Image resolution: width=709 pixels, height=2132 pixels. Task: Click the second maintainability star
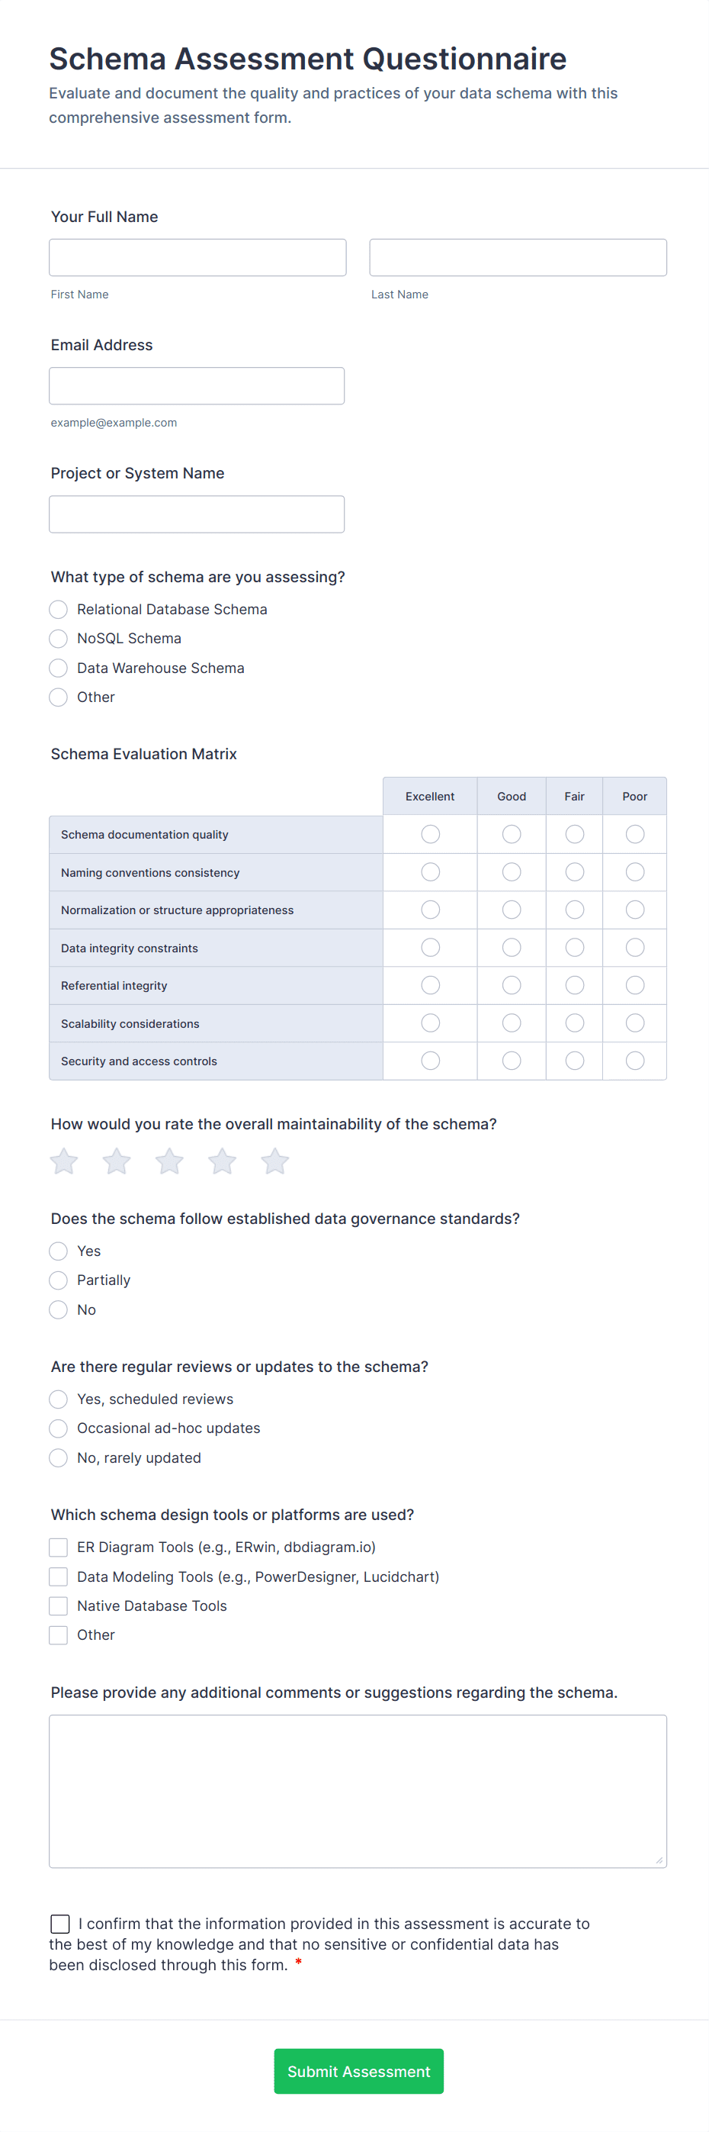(x=117, y=1161)
